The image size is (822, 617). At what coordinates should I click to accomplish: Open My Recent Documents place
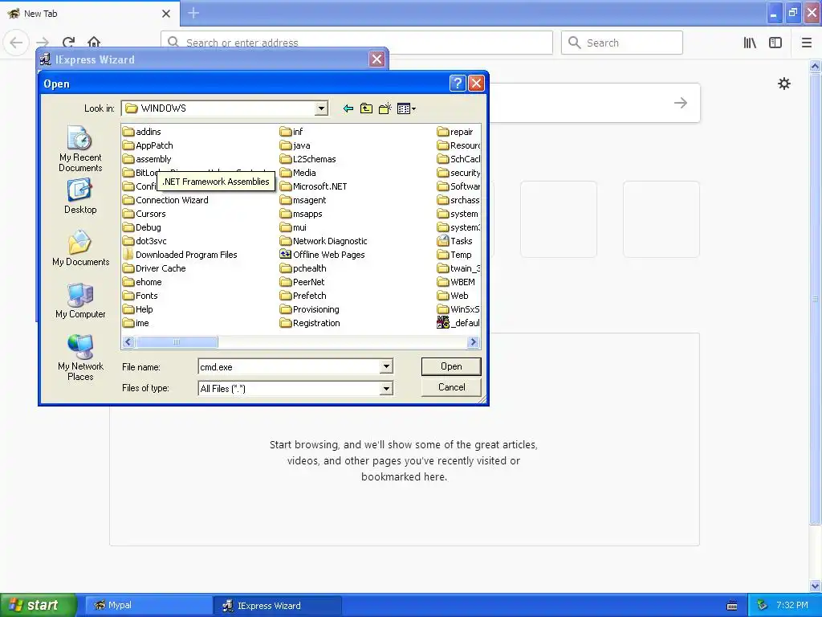(x=80, y=149)
